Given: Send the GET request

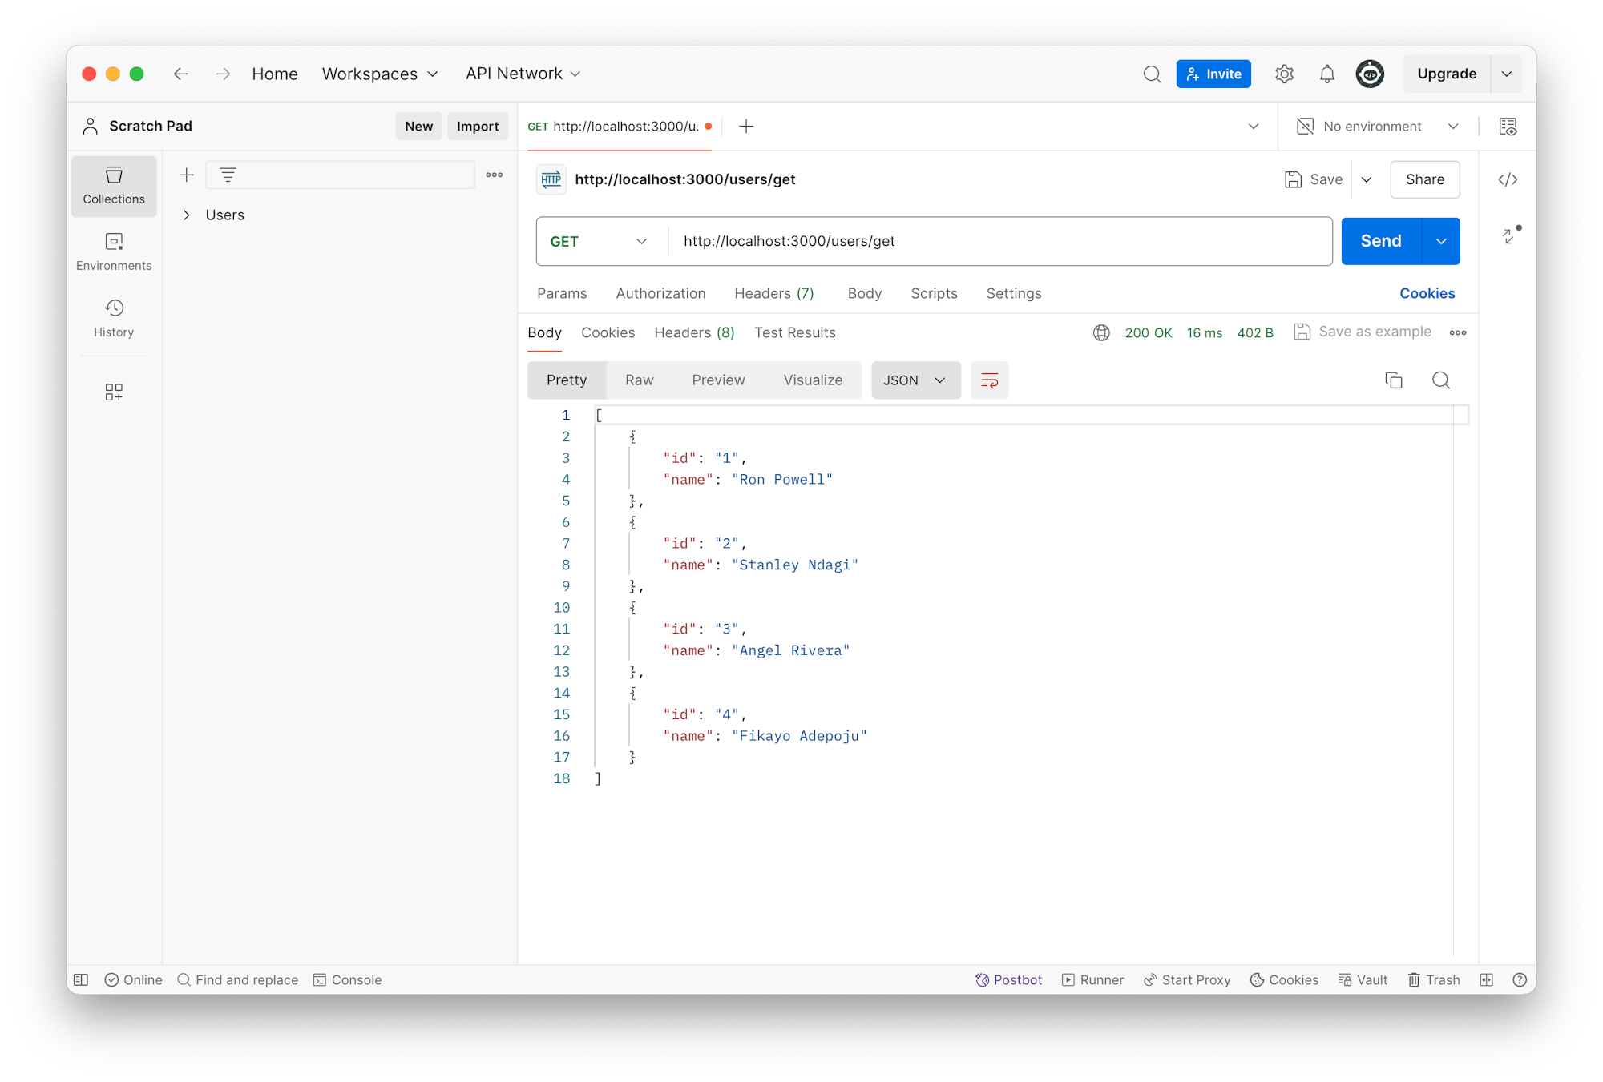Looking at the screenshot, I should (1379, 241).
